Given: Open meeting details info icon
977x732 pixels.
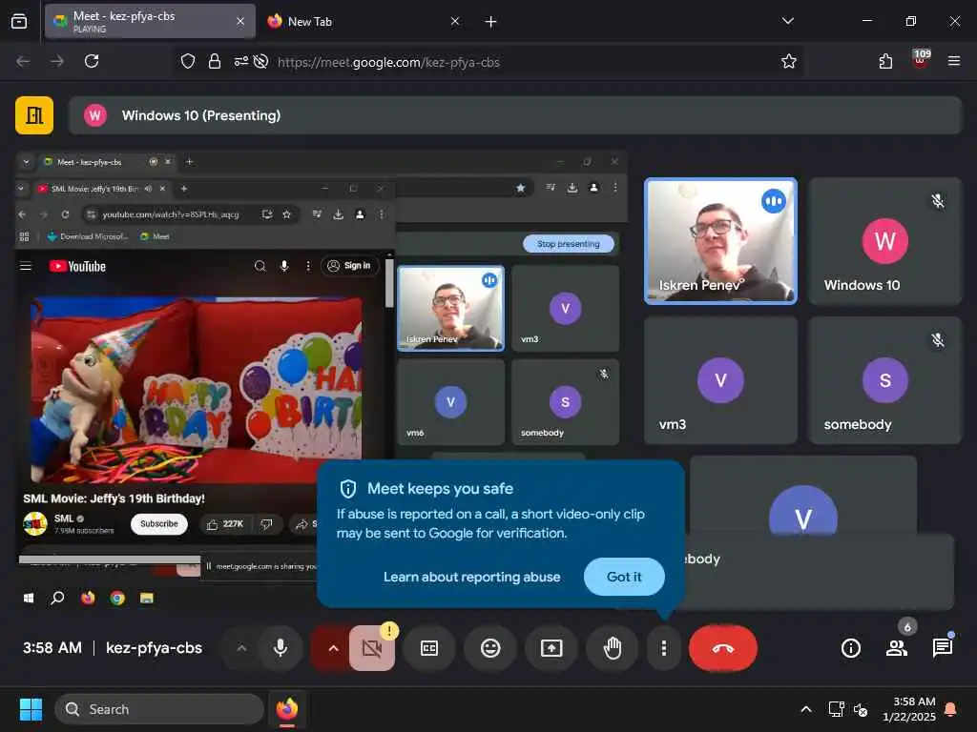Looking at the screenshot, I should point(850,648).
